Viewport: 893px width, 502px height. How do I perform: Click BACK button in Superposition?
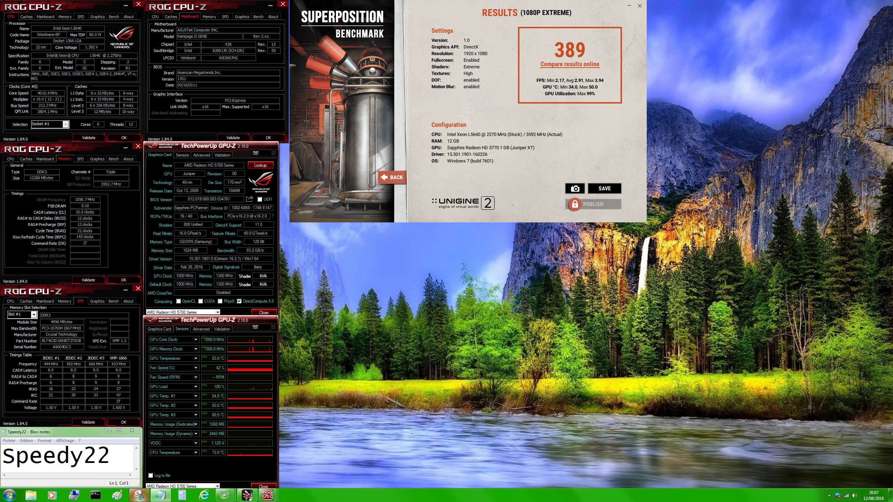click(392, 177)
